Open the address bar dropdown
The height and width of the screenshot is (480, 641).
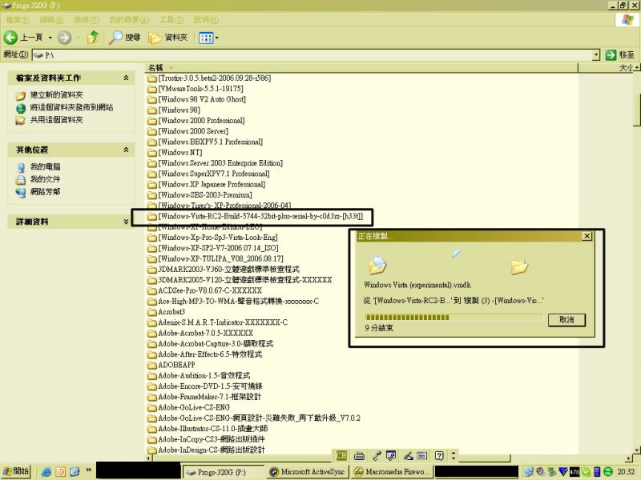pyautogui.click(x=596, y=54)
